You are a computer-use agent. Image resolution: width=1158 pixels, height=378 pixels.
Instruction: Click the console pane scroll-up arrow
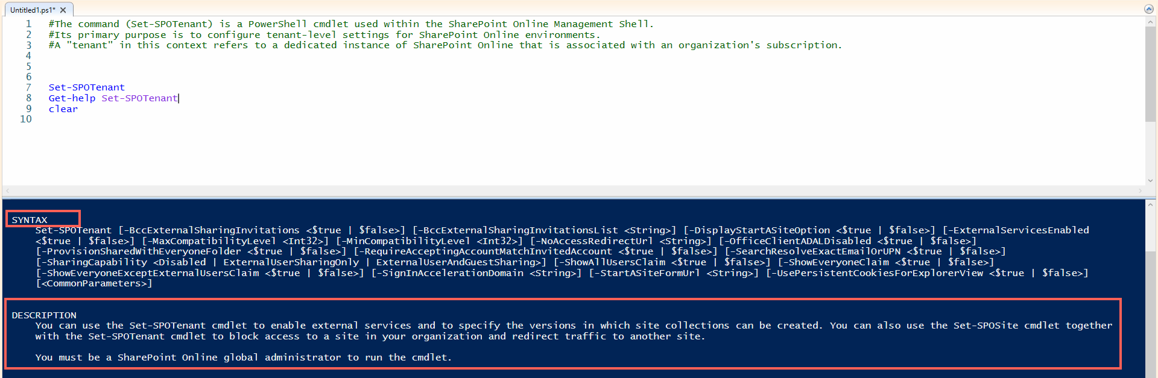coord(1151,205)
